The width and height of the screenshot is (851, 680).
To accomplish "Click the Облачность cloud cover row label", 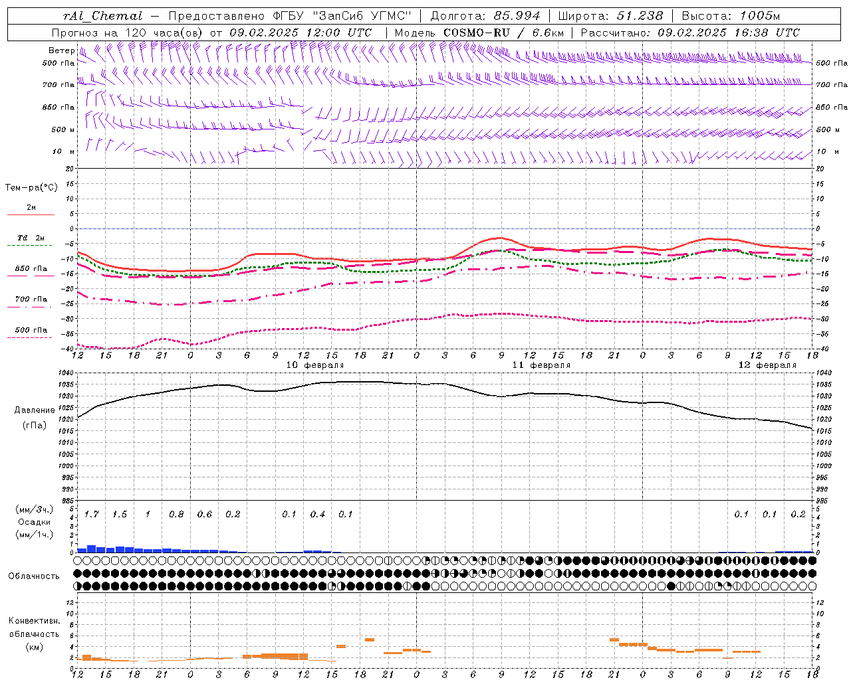I will click(x=34, y=576).
